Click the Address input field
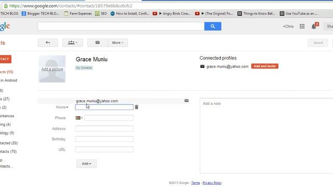The height and width of the screenshot is (187, 333). 104,128
